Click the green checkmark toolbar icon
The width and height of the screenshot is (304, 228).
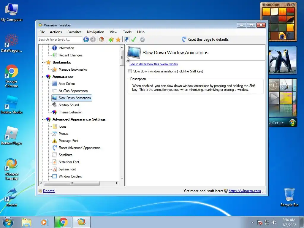(134, 39)
